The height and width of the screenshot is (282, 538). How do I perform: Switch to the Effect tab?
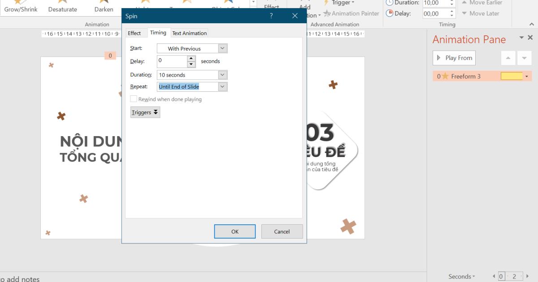[135, 33]
